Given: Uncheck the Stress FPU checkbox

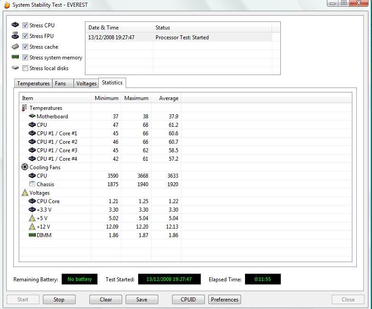Looking at the screenshot, I should [x=25, y=36].
